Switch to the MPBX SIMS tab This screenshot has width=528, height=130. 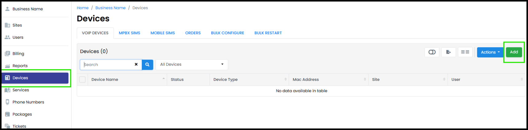(x=129, y=33)
